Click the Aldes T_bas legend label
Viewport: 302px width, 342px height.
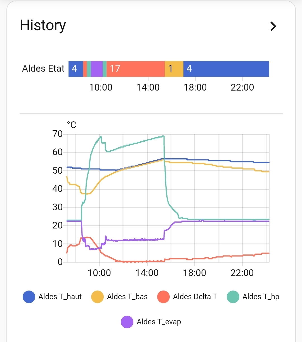pos(127,297)
